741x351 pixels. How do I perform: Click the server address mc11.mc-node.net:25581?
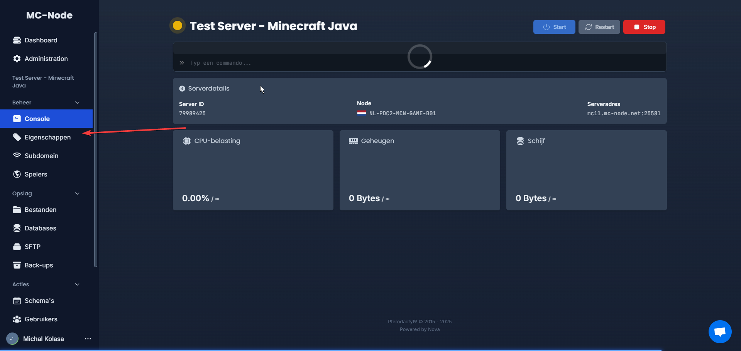[x=624, y=113]
